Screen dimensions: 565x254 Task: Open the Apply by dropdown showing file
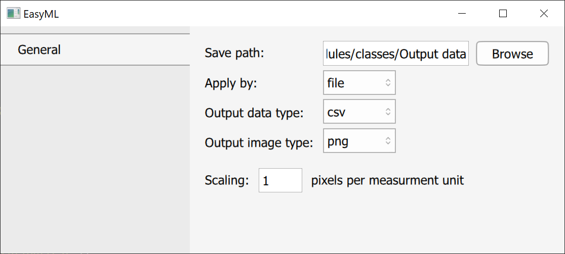pyautogui.click(x=359, y=83)
